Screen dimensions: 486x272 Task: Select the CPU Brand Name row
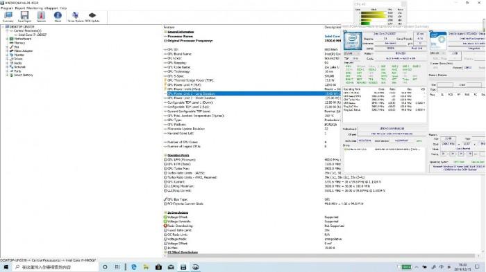(x=252, y=54)
